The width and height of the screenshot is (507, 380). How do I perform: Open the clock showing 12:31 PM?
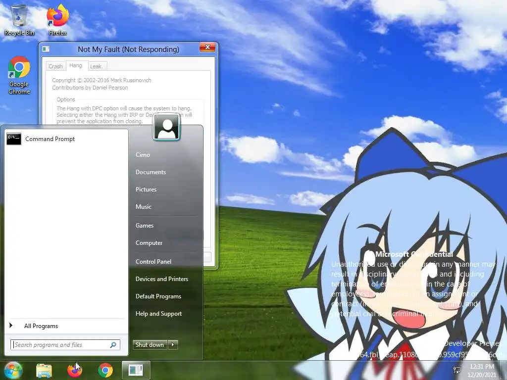point(482,370)
